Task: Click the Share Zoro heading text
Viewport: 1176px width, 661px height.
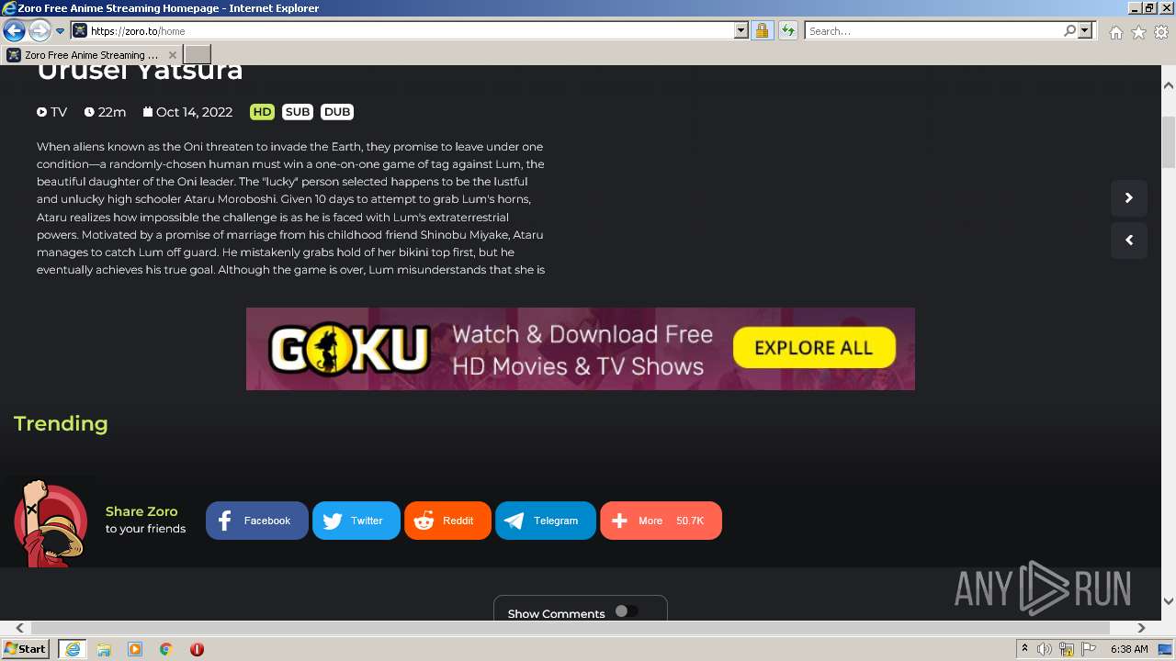Action: click(x=141, y=511)
